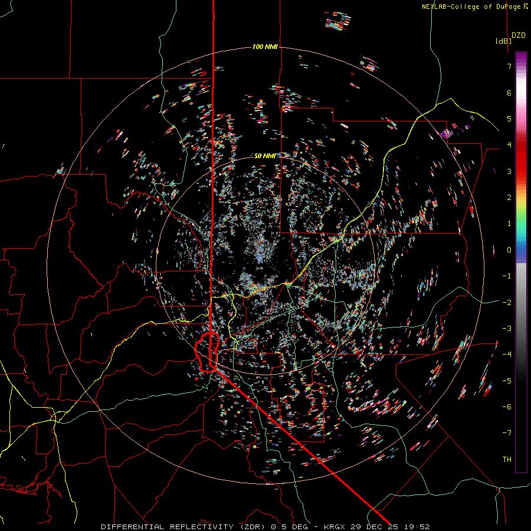Click the -1 value on the scale
The width and height of the screenshot is (531, 531).
(507, 276)
